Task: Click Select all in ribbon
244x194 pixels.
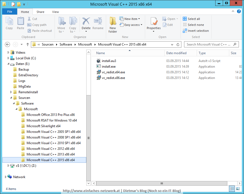Action: point(191,19)
